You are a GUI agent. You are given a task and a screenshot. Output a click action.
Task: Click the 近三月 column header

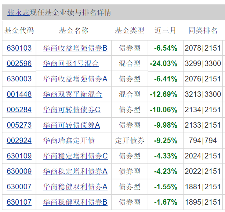165,30
